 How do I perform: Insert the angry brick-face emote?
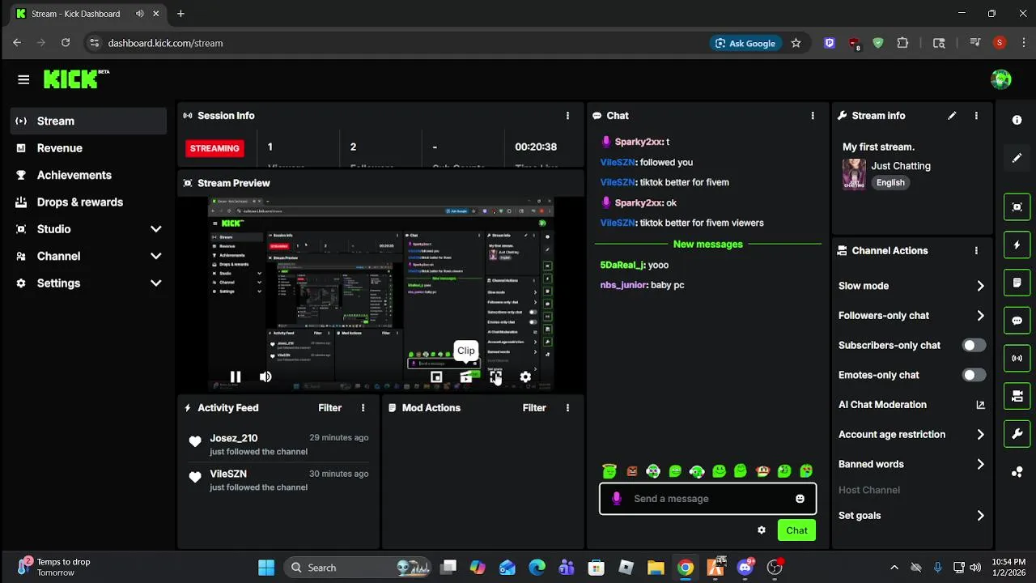pyautogui.click(x=631, y=471)
